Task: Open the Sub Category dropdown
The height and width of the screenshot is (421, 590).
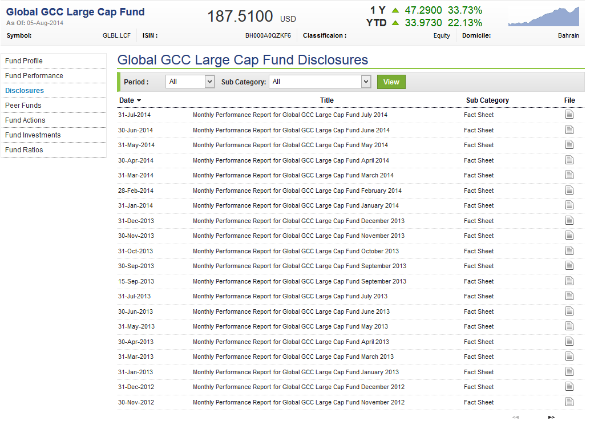Action: (320, 82)
